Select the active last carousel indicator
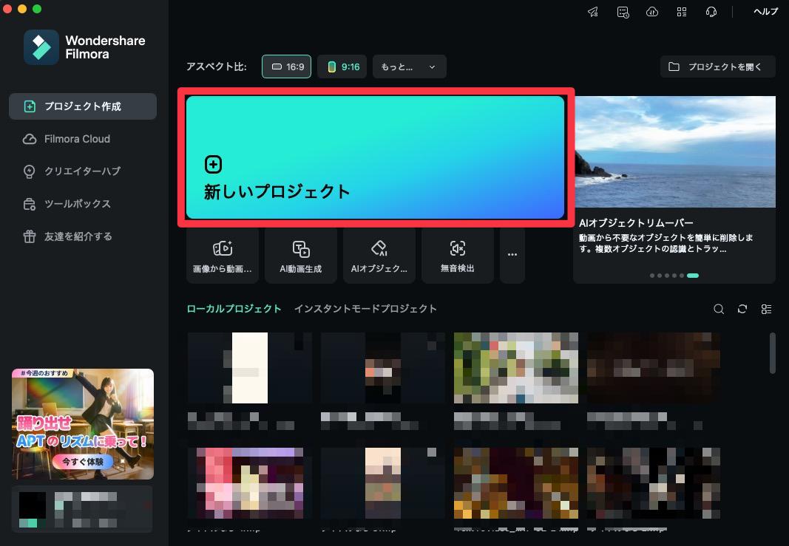789x546 pixels. [x=693, y=276]
